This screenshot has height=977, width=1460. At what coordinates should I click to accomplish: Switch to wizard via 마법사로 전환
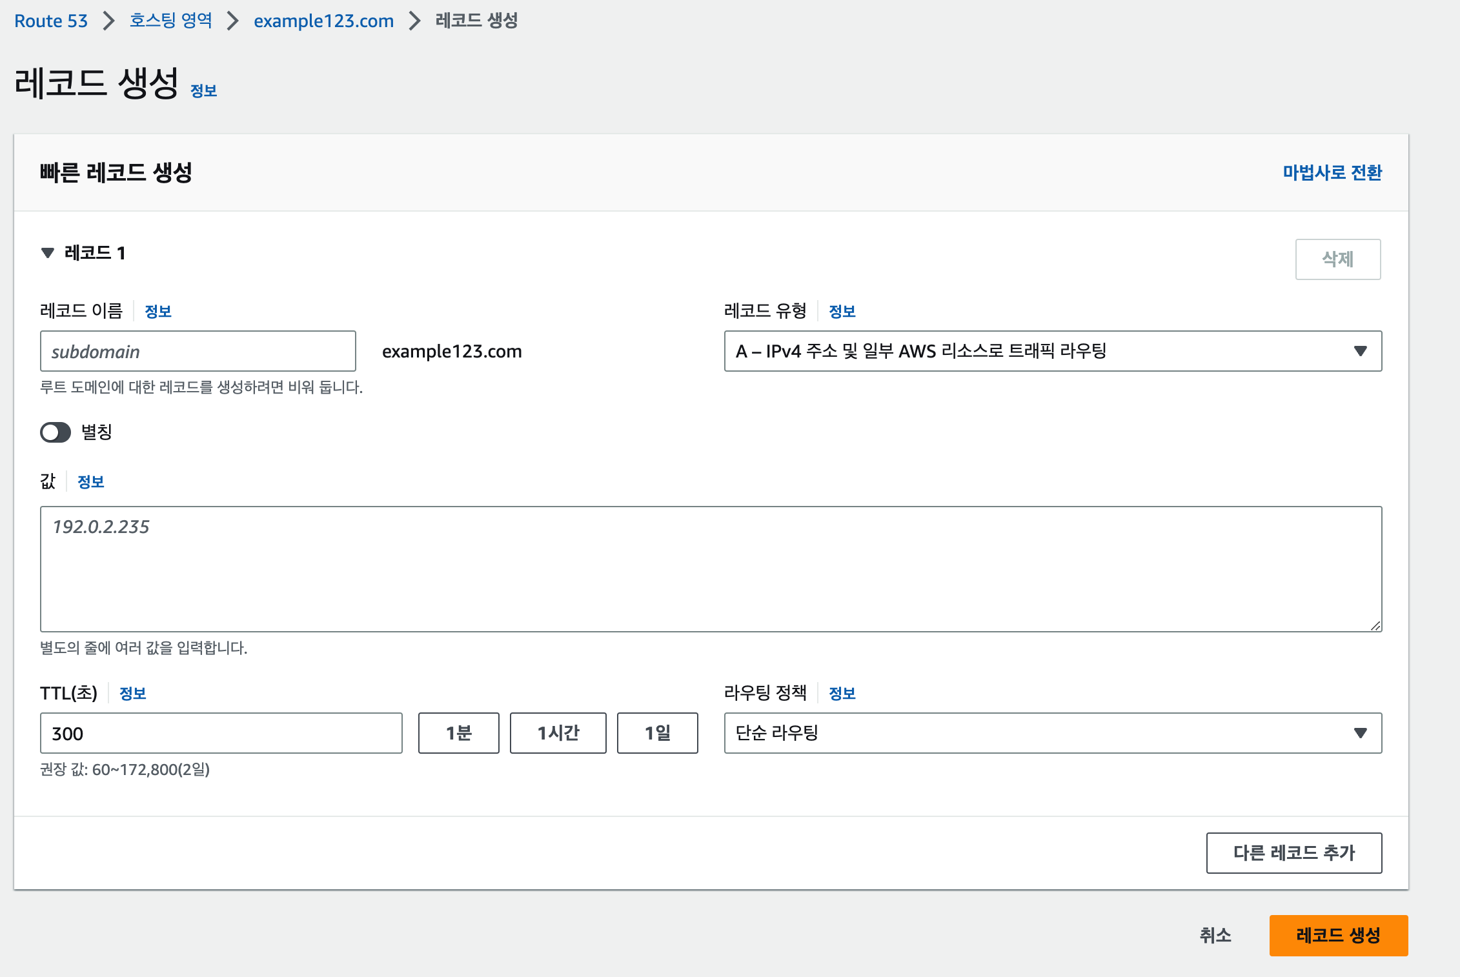pos(1332,172)
